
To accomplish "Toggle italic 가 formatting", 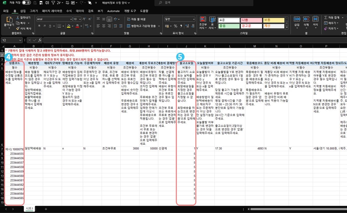I will point(44,26).
